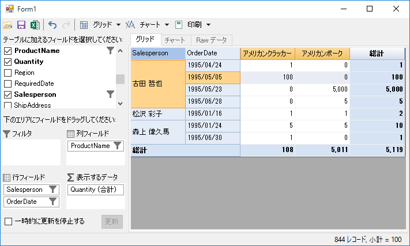Click the Excel export icon
This screenshot has width=410, height=246.
[x=35, y=25]
